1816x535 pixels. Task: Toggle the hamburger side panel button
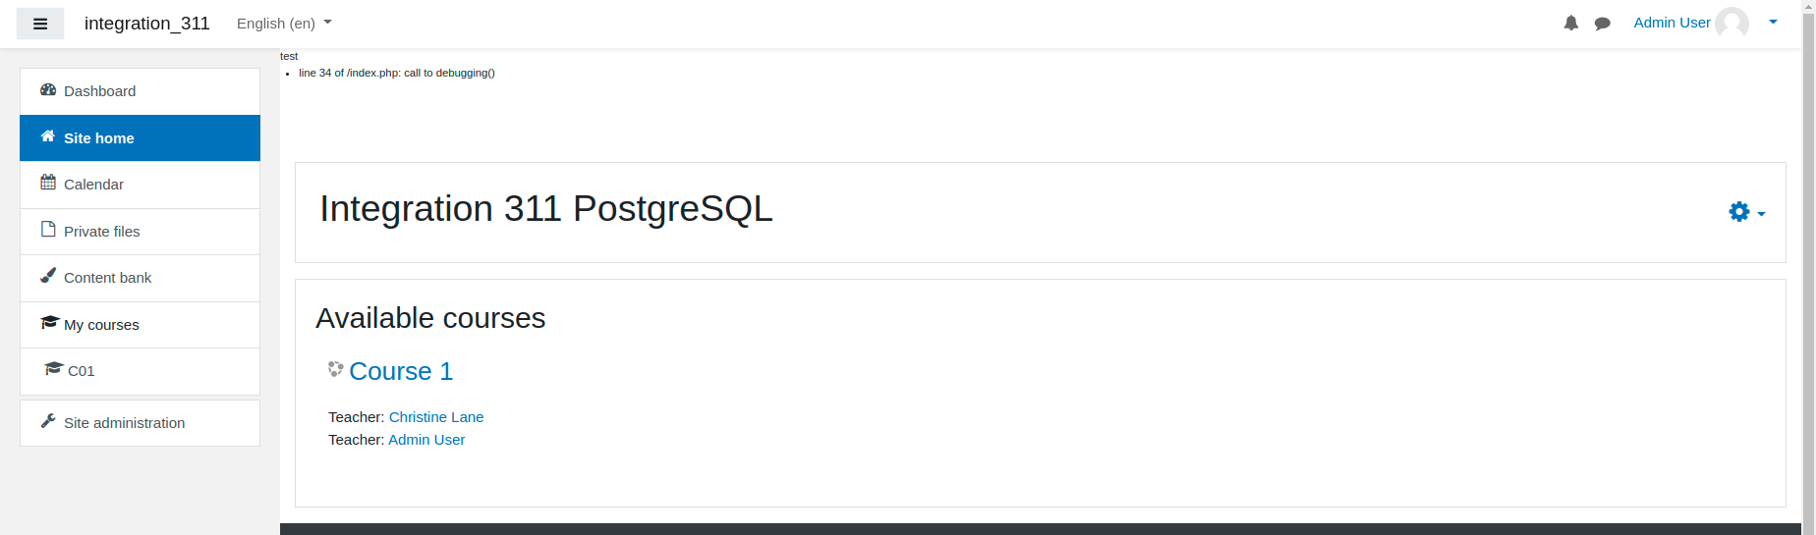click(40, 24)
